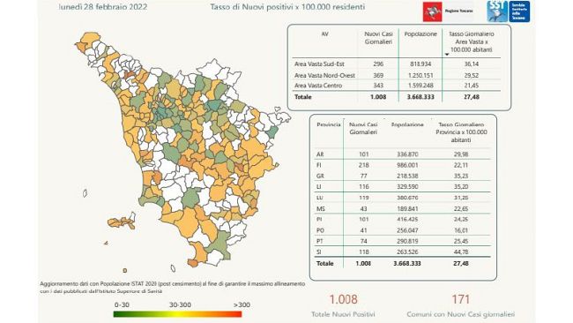573x323 pixels.
Task: Click new cases 116 for LI
Action: pyautogui.click(x=363, y=187)
